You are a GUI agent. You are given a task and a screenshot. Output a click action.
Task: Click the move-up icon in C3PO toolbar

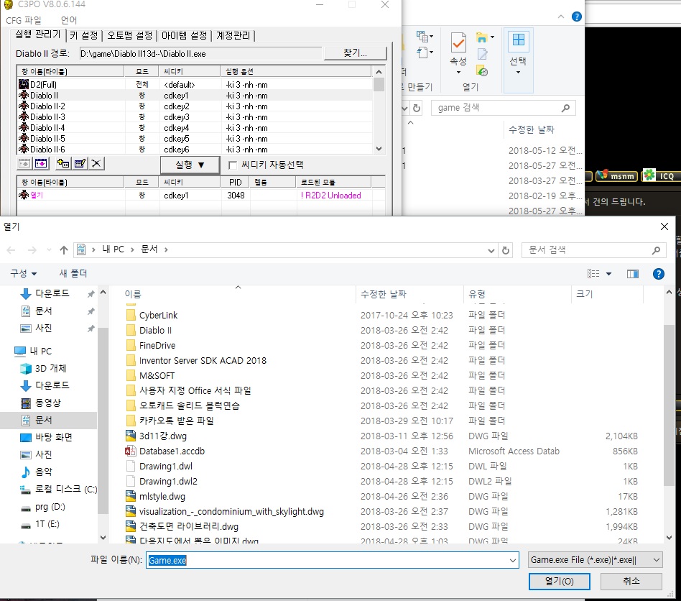(x=24, y=163)
